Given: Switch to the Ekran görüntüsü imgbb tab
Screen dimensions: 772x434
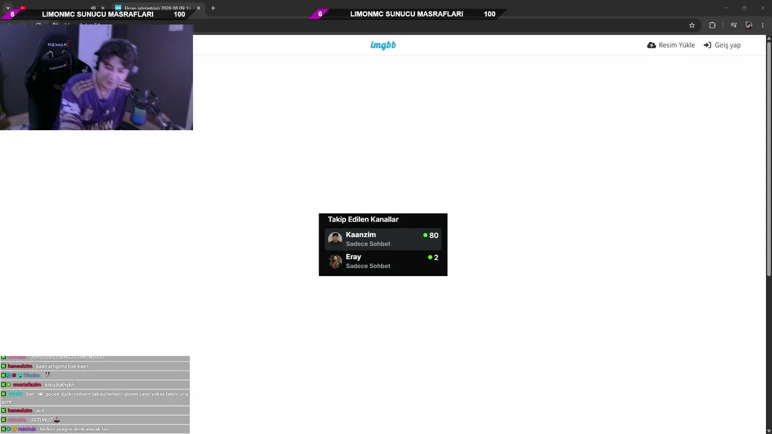Looking at the screenshot, I should [158, 8].
